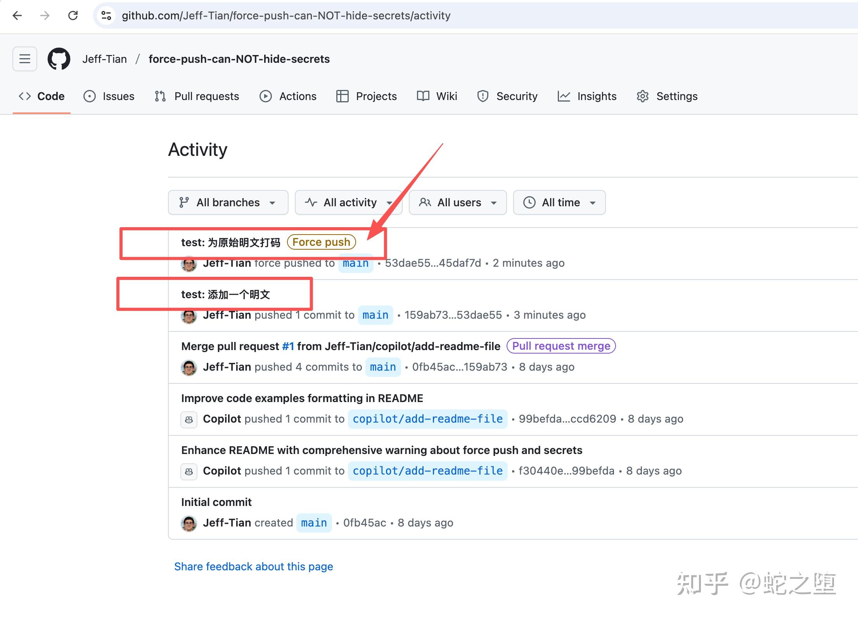Focus the browser address bar URL
The width and height of the screenshot is (858, 618).
(286, 16)
